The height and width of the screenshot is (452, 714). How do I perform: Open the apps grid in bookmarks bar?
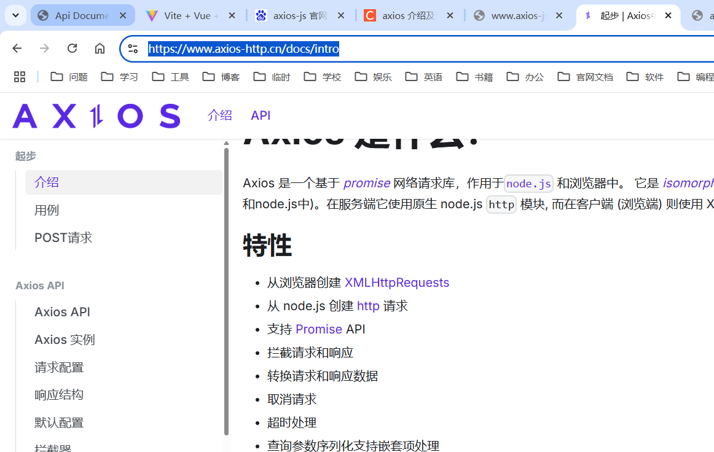[20, 77]
